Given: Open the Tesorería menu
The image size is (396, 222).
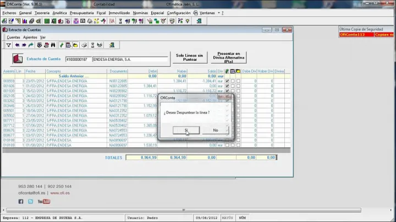Looking at the screenshot, I should pos(42,12).
